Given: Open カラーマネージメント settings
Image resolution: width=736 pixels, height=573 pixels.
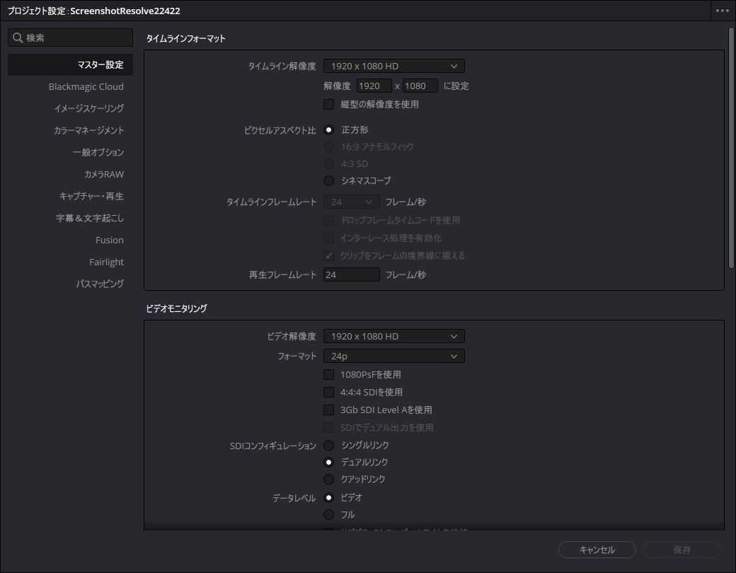Looking at the screenshot, I should 88,130.
